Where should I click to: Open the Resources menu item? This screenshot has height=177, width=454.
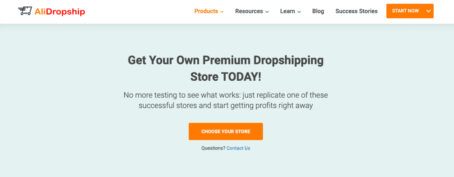(x=249, y=11)
